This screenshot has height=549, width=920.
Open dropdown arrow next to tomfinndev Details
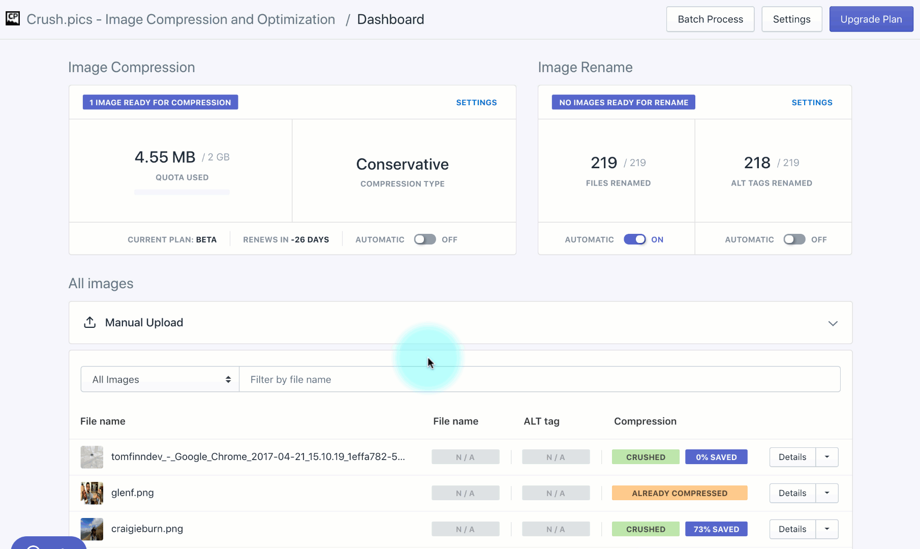[x=827, y=457]
